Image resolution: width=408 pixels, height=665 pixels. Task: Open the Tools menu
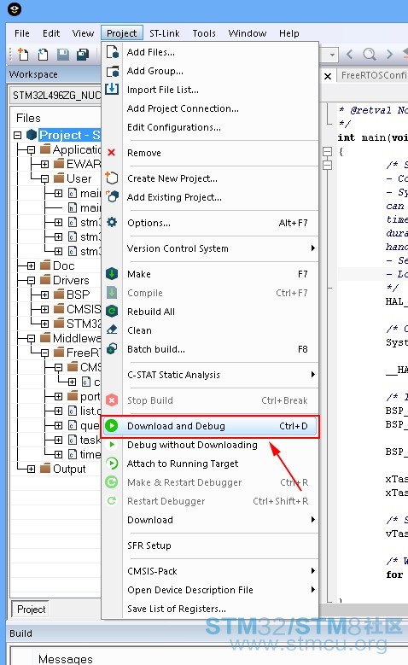[204, 33]
